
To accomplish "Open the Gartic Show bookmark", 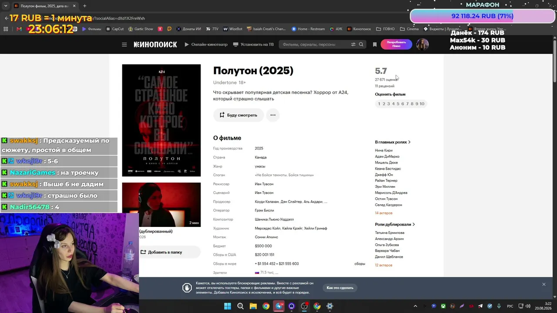I will pos(141,29).
